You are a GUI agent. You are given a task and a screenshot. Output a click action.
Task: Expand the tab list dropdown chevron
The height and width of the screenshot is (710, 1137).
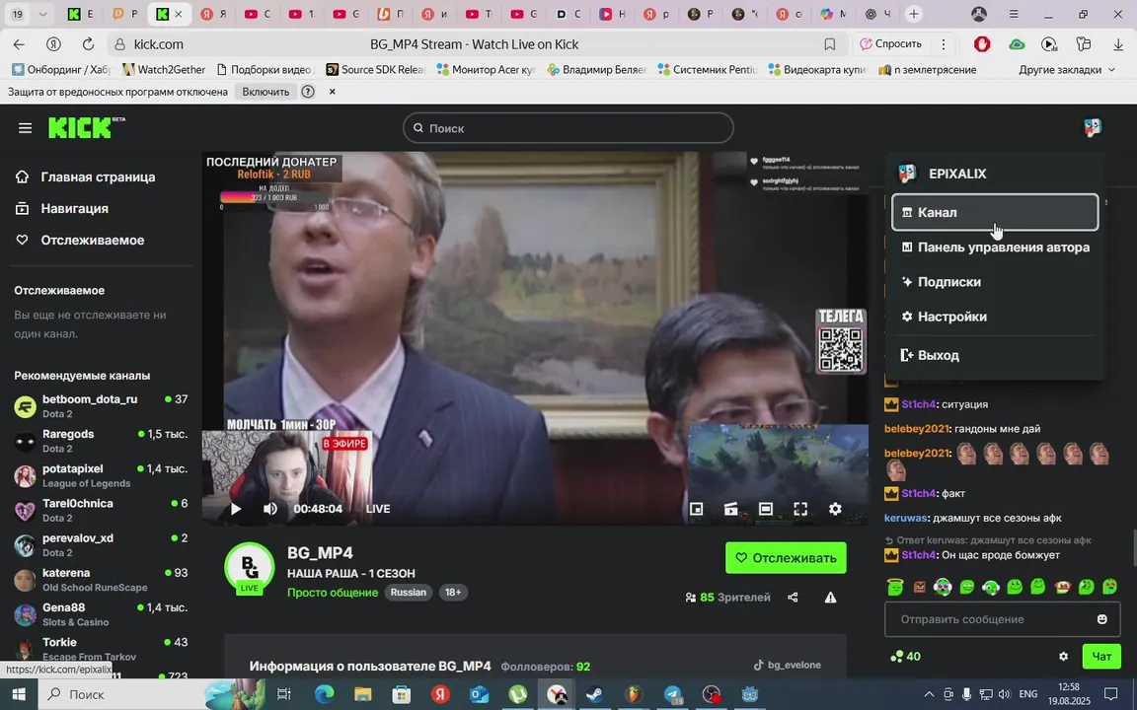(x=42, y=14)
